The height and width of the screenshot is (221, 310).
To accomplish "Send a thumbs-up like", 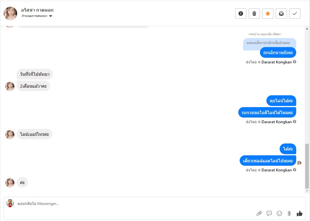I will pos(299,213).
